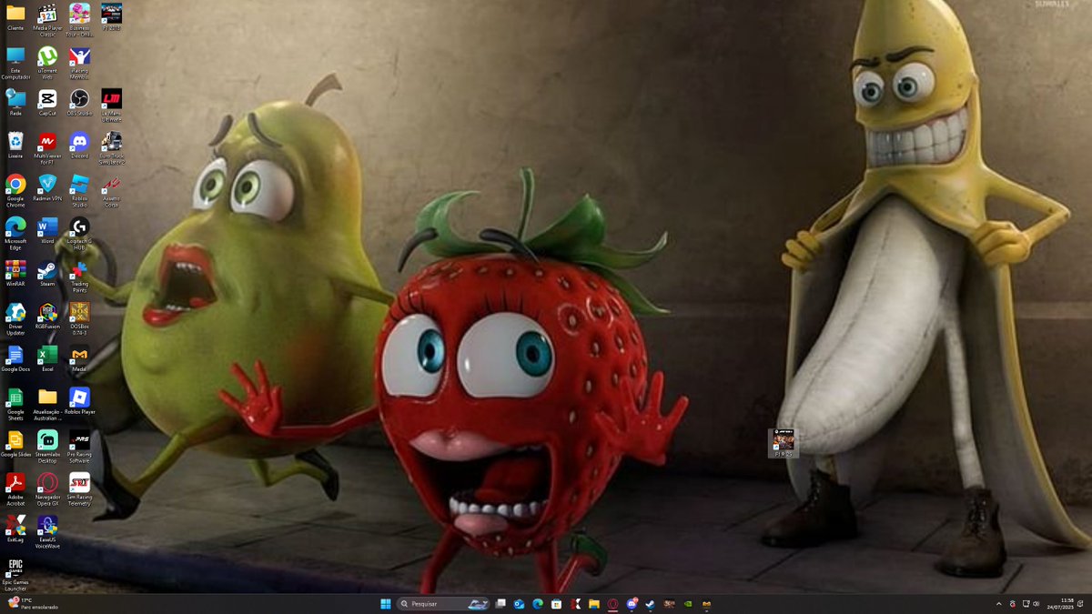Open Outlook from the taskbar

520,604
